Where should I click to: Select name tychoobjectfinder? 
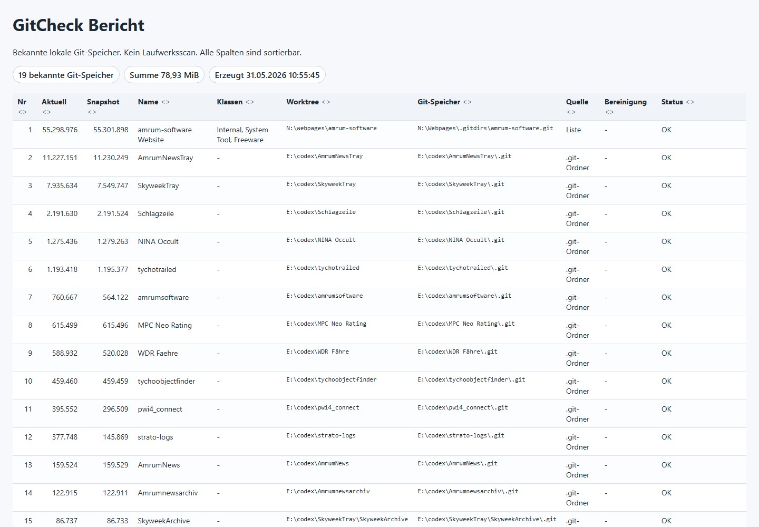coord(167,381)
